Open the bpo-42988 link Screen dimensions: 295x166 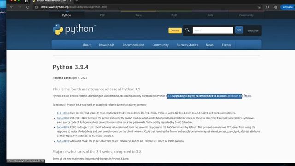coord(63,118)
